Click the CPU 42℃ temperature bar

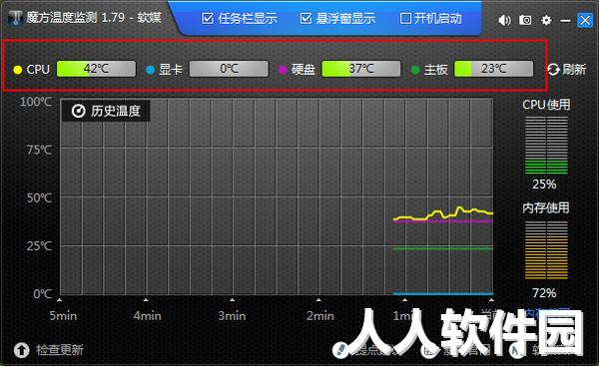pos(96,69)
